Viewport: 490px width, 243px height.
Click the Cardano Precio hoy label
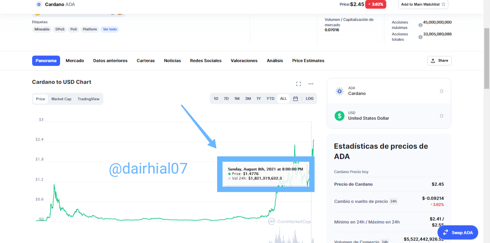351,172
